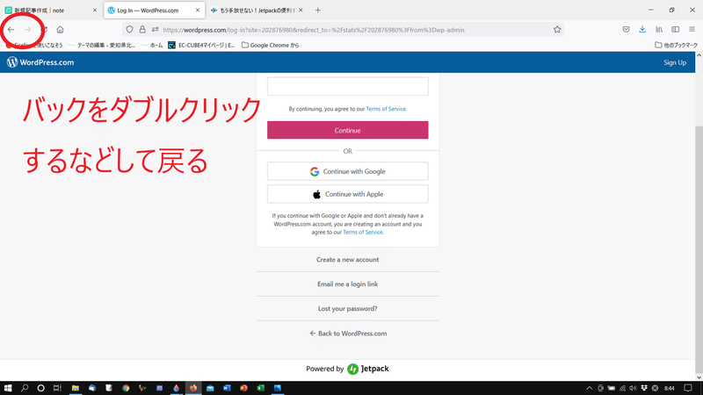This screenshot has width=703, height=395.
Task: Click Create a new account
Action: [347, 259]
